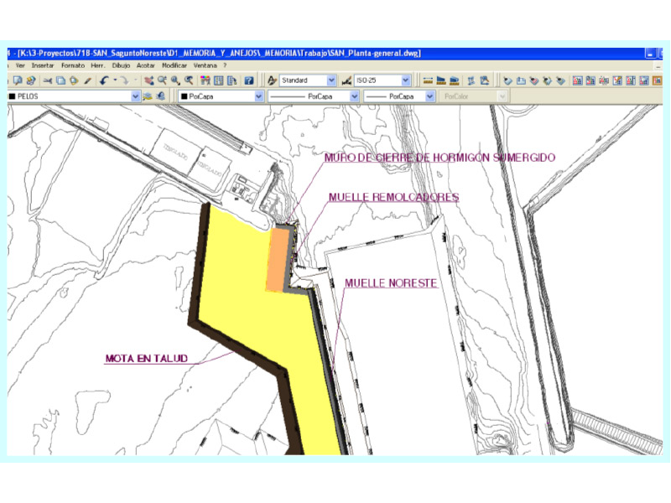Image resolution: width=671 pixels, height=503 pixels.
Task: Open the PorCapa color dropdown
Action: pyautogui.click(x=259, y=96)
